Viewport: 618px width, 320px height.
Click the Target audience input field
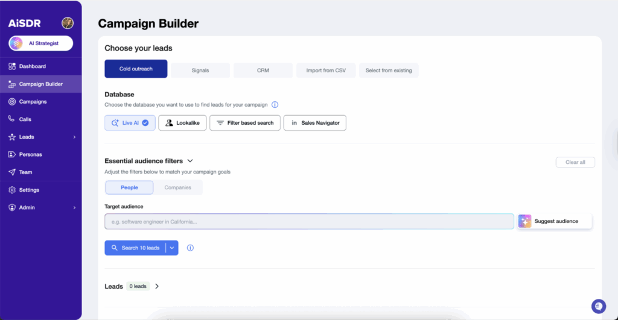pos(309,222)
